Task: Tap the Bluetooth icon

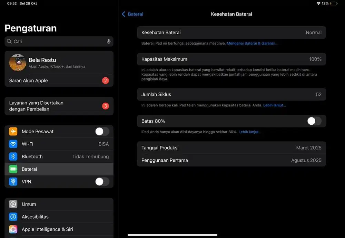Action: (x=13, y=156)
